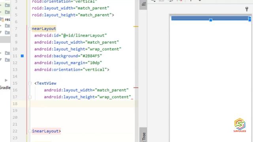
Task: Expand the arrow above the Gradle entry
Action: click(6, 80)
